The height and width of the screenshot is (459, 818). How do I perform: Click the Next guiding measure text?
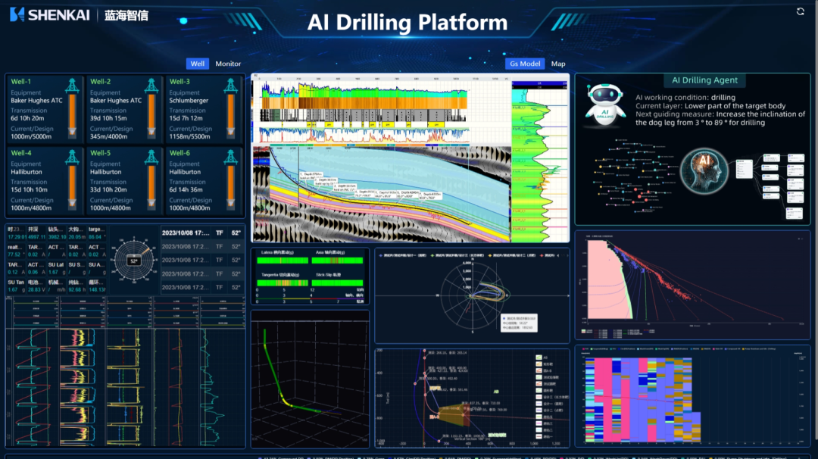click(720, 118)
